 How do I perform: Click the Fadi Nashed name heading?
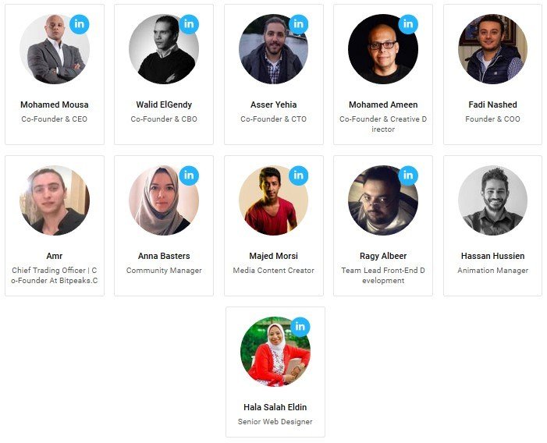[x=492, y=105]
